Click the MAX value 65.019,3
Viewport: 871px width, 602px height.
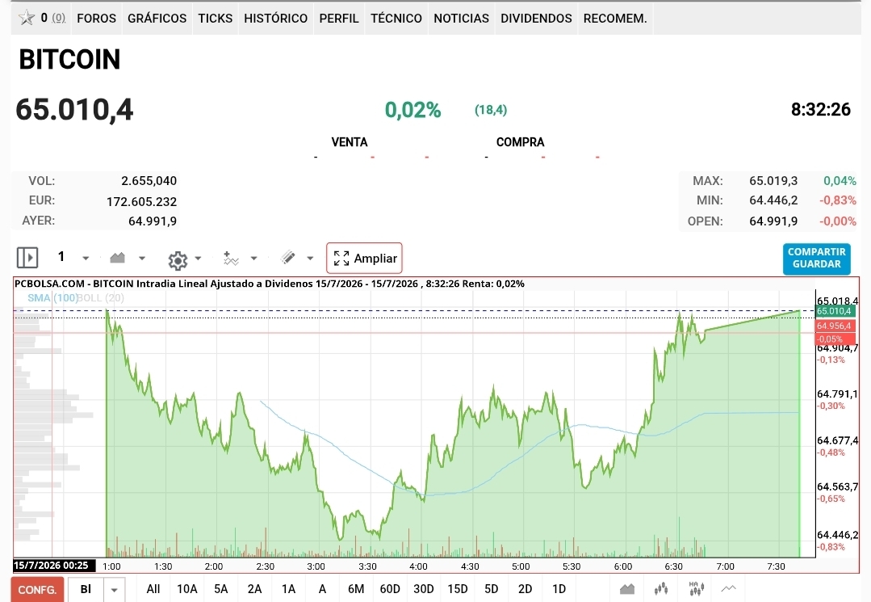point(773,181)
